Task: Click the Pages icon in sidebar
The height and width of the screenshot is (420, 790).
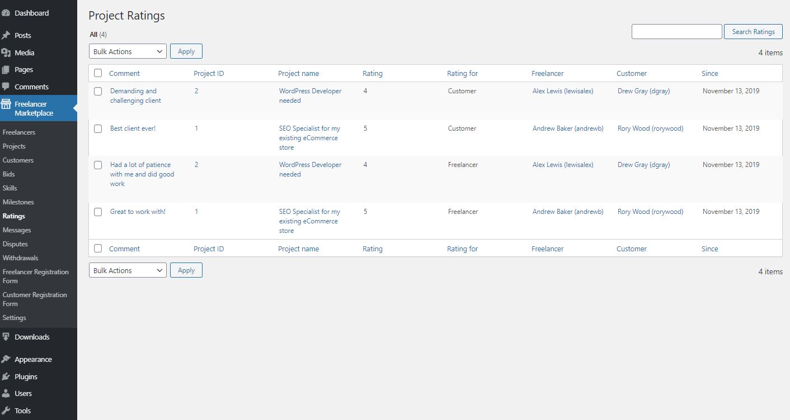Action: [x=6, y=70]
